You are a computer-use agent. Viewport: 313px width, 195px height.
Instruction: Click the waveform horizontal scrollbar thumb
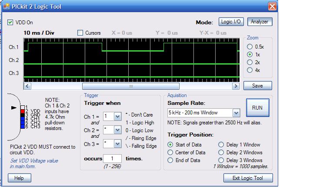131,86
